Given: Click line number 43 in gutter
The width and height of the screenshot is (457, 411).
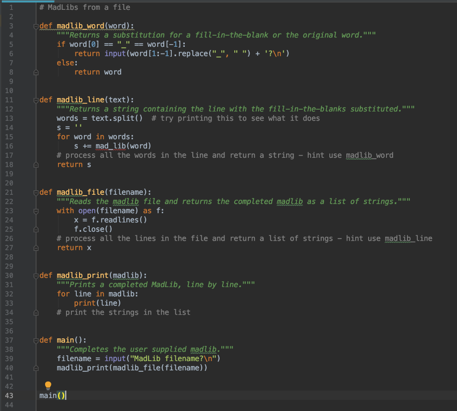Looking at the screenshot, I should pyautogui.click(x=9, y=395).
